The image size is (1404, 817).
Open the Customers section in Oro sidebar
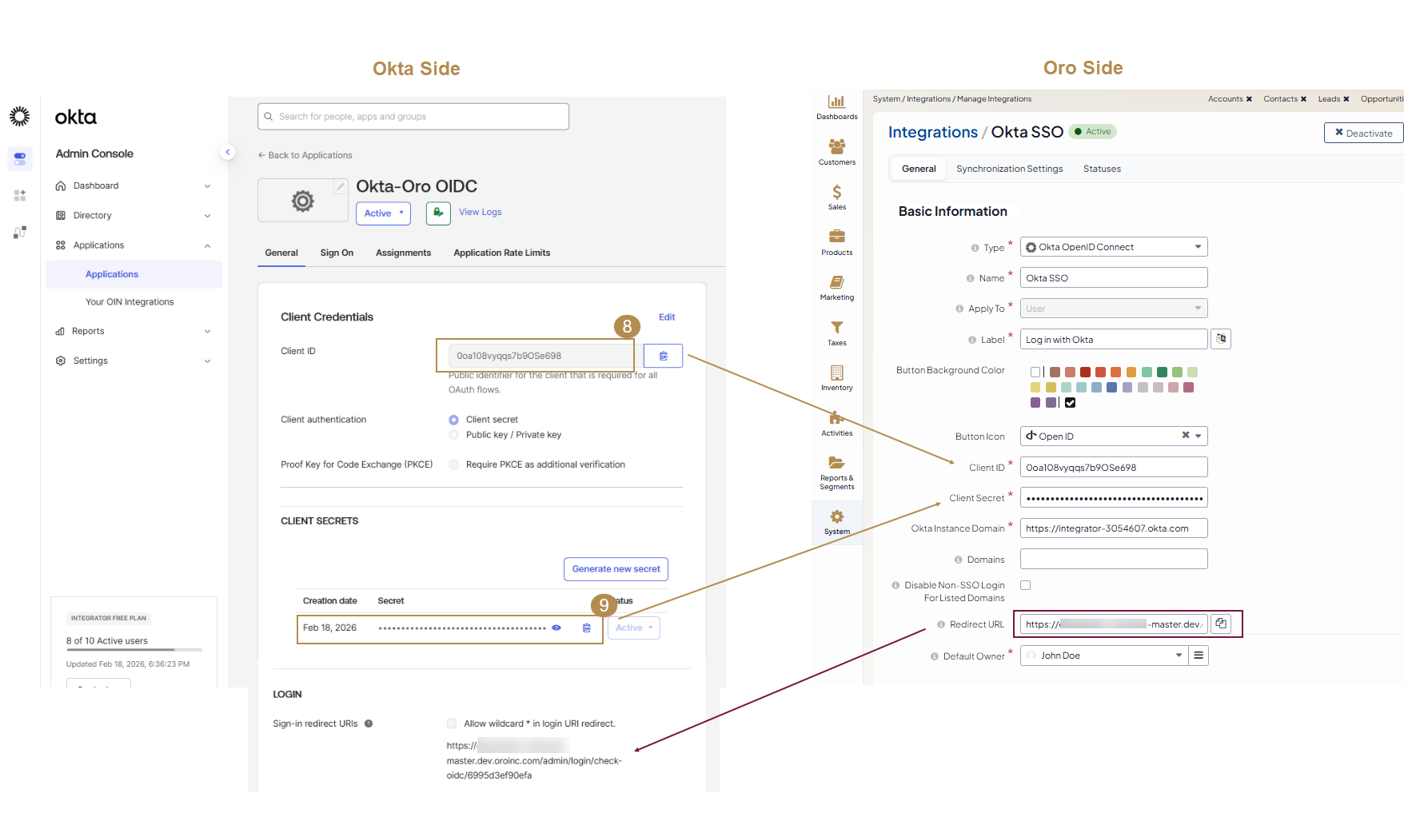836,151
